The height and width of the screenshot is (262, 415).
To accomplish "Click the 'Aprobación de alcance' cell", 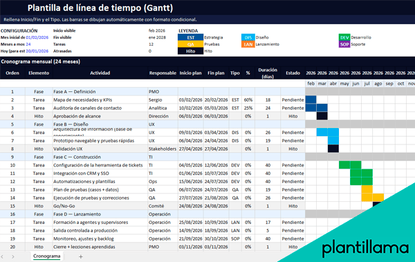I will point(100,116).
